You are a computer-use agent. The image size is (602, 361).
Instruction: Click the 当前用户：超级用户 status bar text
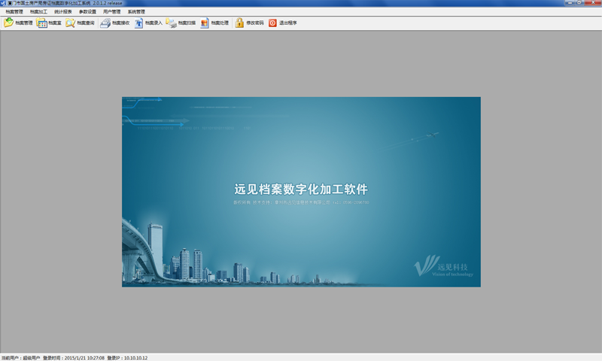click(21, 358)
